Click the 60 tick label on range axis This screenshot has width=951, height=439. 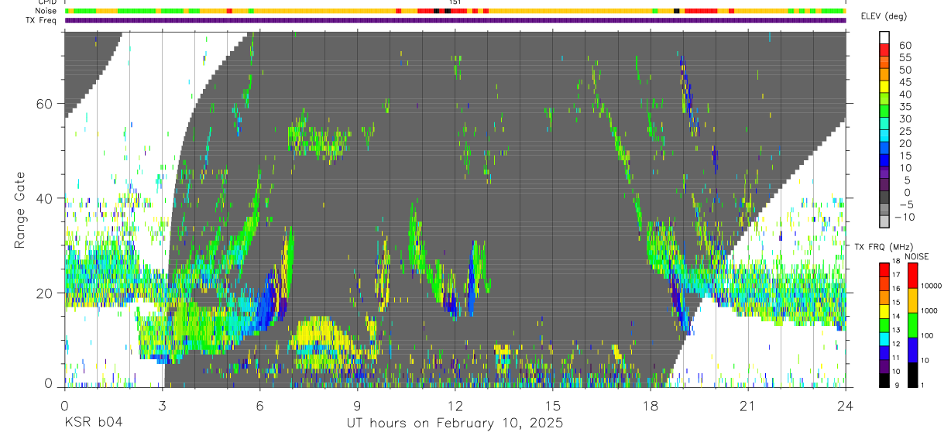tap(47, 104)
